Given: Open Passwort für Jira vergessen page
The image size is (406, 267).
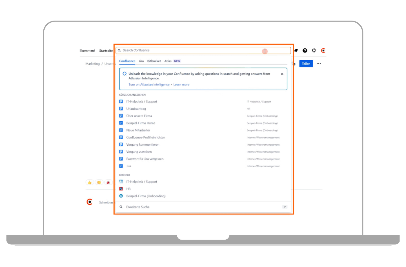Looking at the screenshot, I should click(145, 159).
